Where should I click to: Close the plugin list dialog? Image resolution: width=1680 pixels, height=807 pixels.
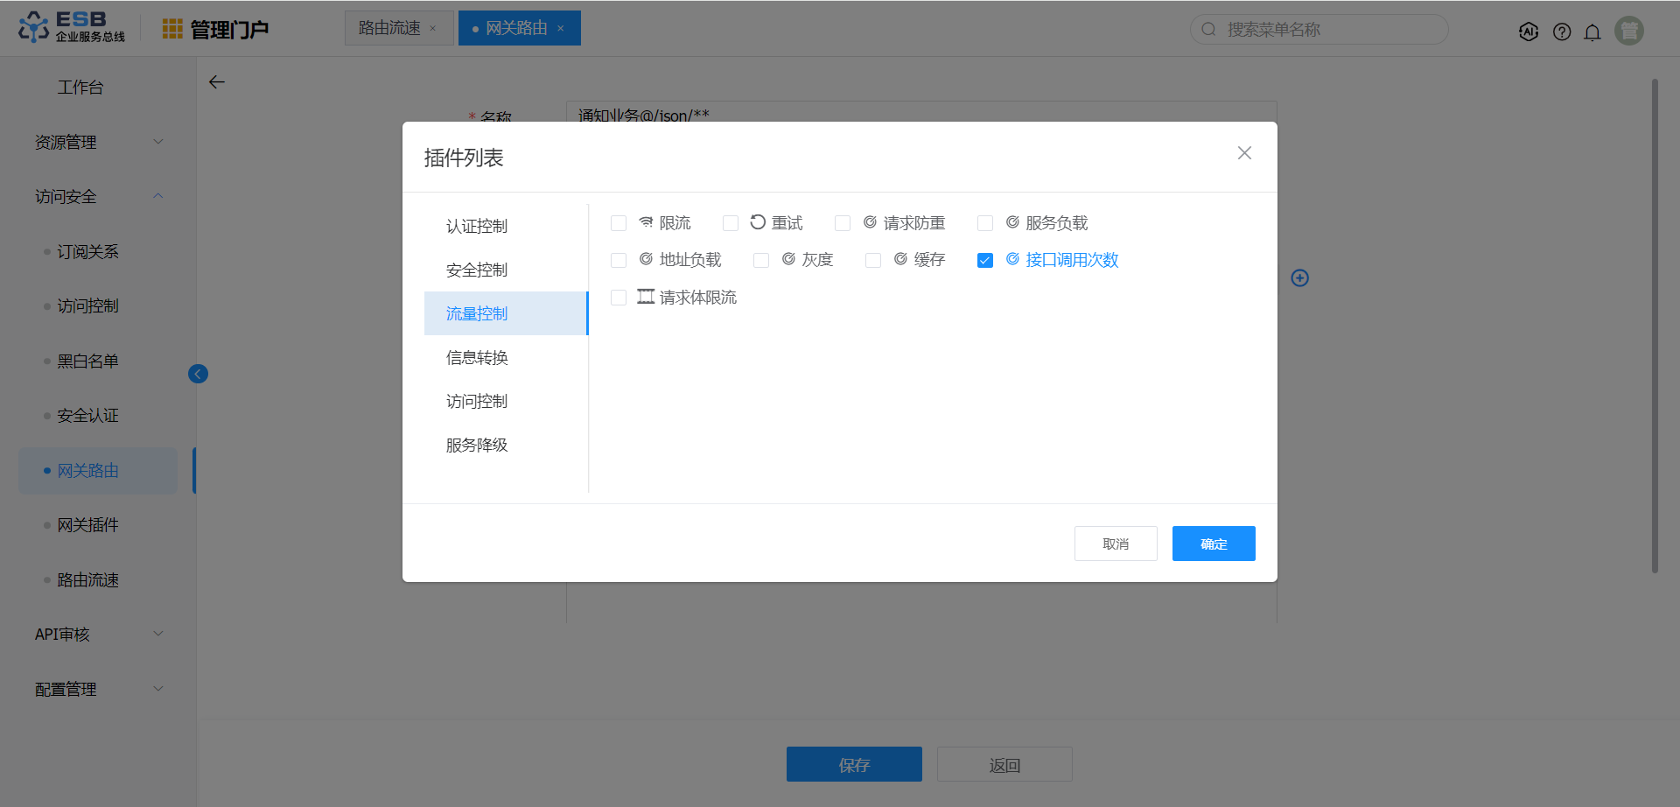click(x=1244, y=153)
